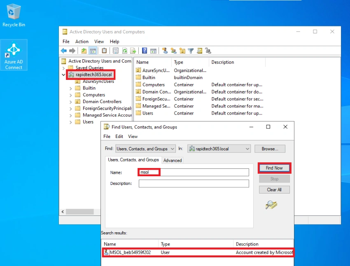Open the Azure AD Connect desktop shortcut

tap(14, 55)
